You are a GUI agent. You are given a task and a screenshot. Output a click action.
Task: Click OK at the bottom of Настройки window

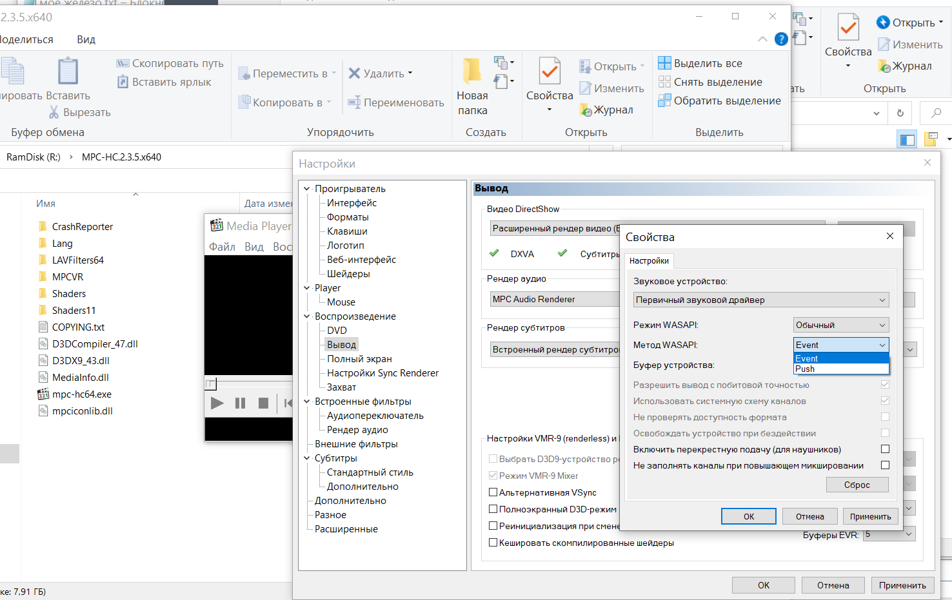pos(764,585)
